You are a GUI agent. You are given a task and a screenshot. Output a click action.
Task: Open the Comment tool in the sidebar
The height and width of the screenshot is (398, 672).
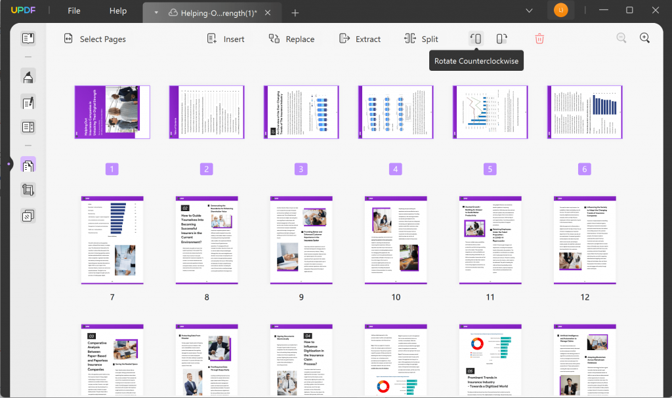coord(28,76)
